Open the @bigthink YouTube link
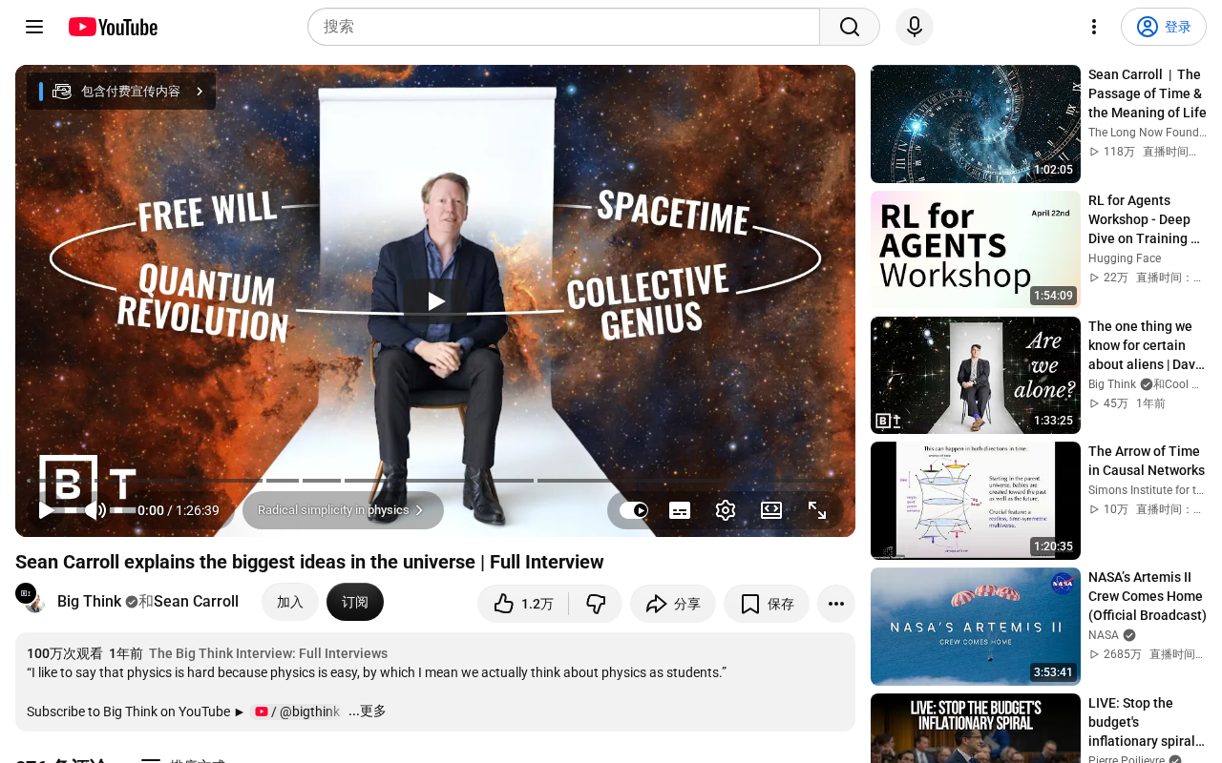1222x763 pixels. click(x=297, y=711)
